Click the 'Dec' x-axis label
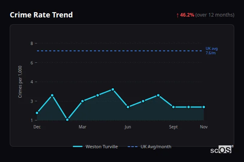The image size is (244, 162). 37,127
